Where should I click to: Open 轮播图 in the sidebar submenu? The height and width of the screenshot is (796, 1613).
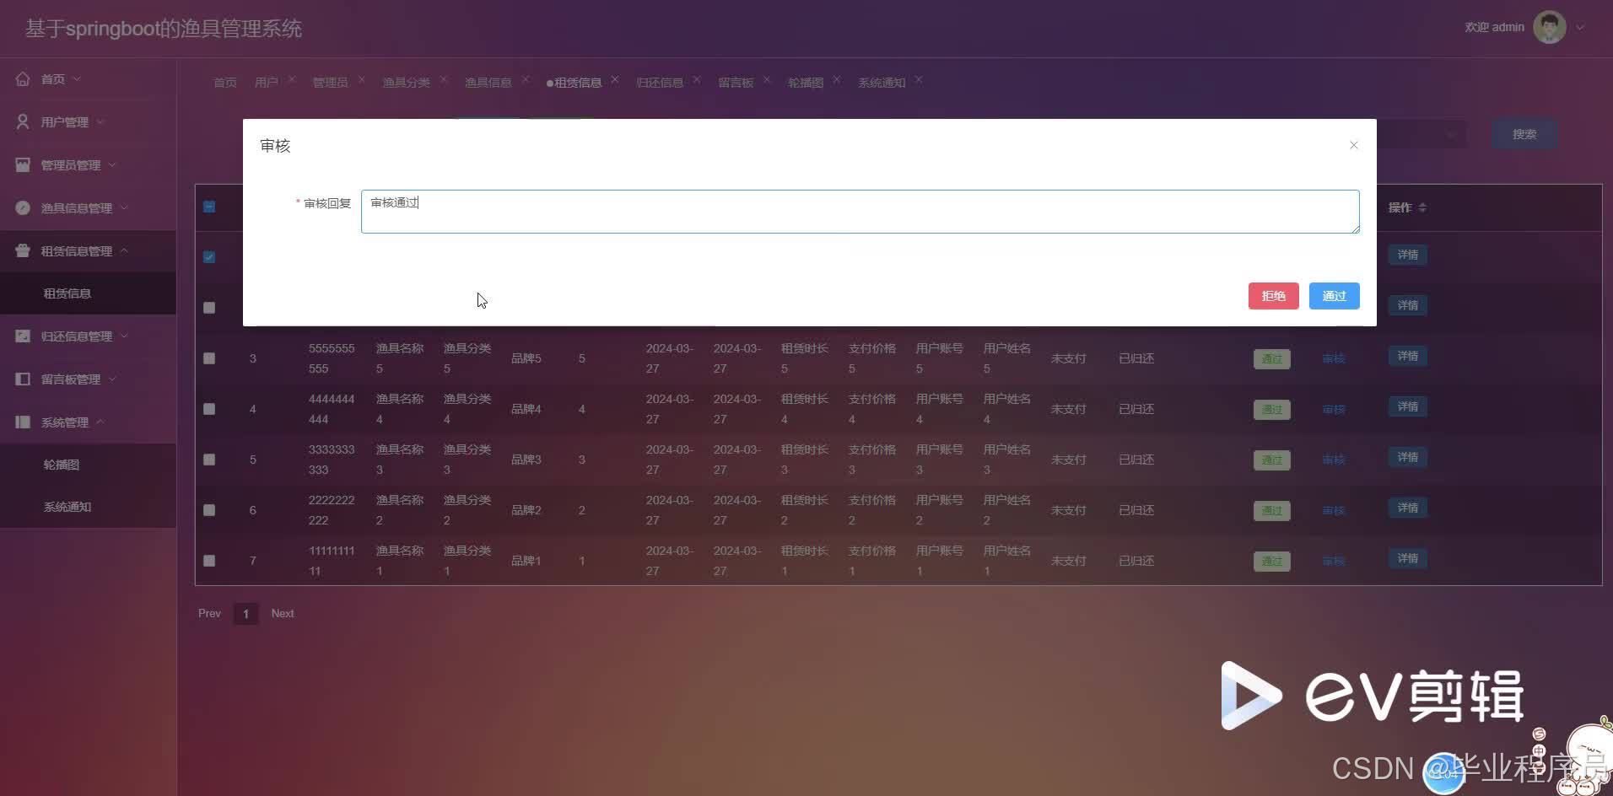pyautogui.click(x=62, y=465)
